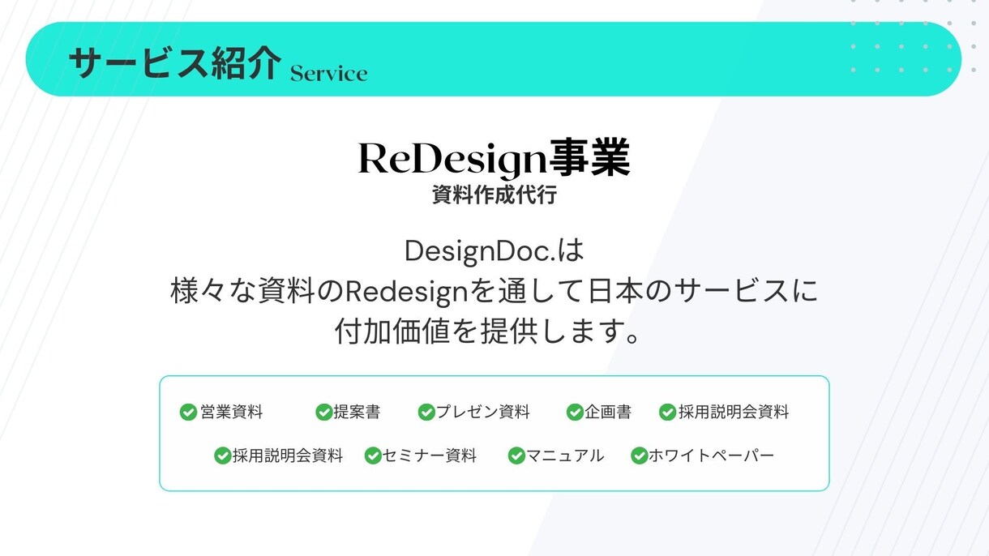Select the check icon beside セミナー資料
This screenshot has height=556, width=989.
(x=373, y=456)
